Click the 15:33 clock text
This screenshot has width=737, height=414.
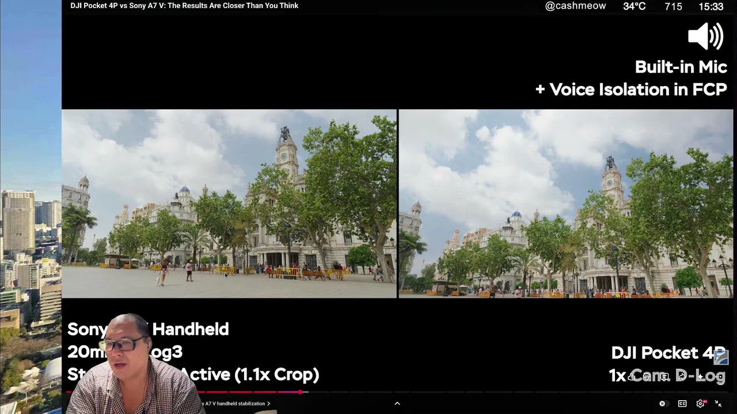pyautogui.click(x=711, y=6)
